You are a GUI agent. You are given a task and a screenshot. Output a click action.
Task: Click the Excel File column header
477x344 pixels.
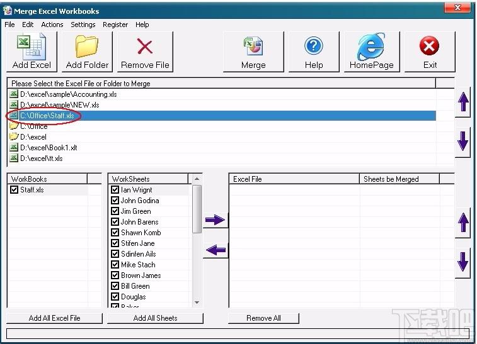294,179
